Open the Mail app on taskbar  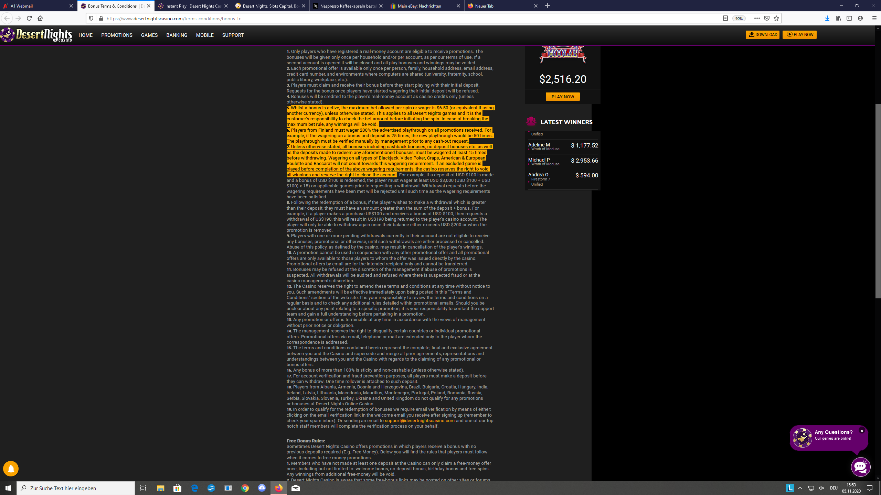click(296, 488)
